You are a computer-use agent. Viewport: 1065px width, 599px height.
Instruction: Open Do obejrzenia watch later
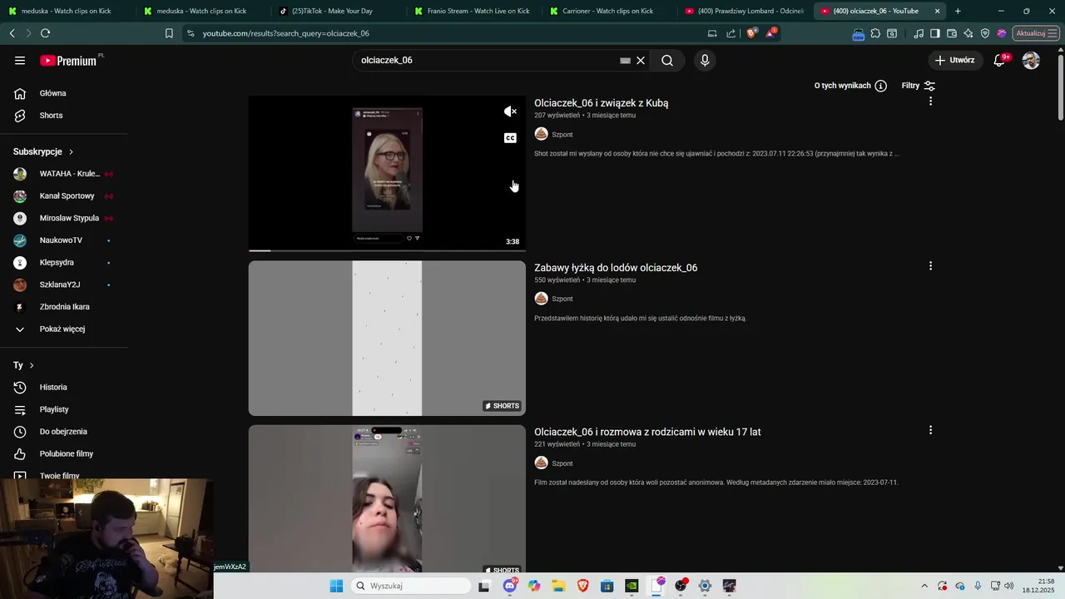tap(64, 432)
